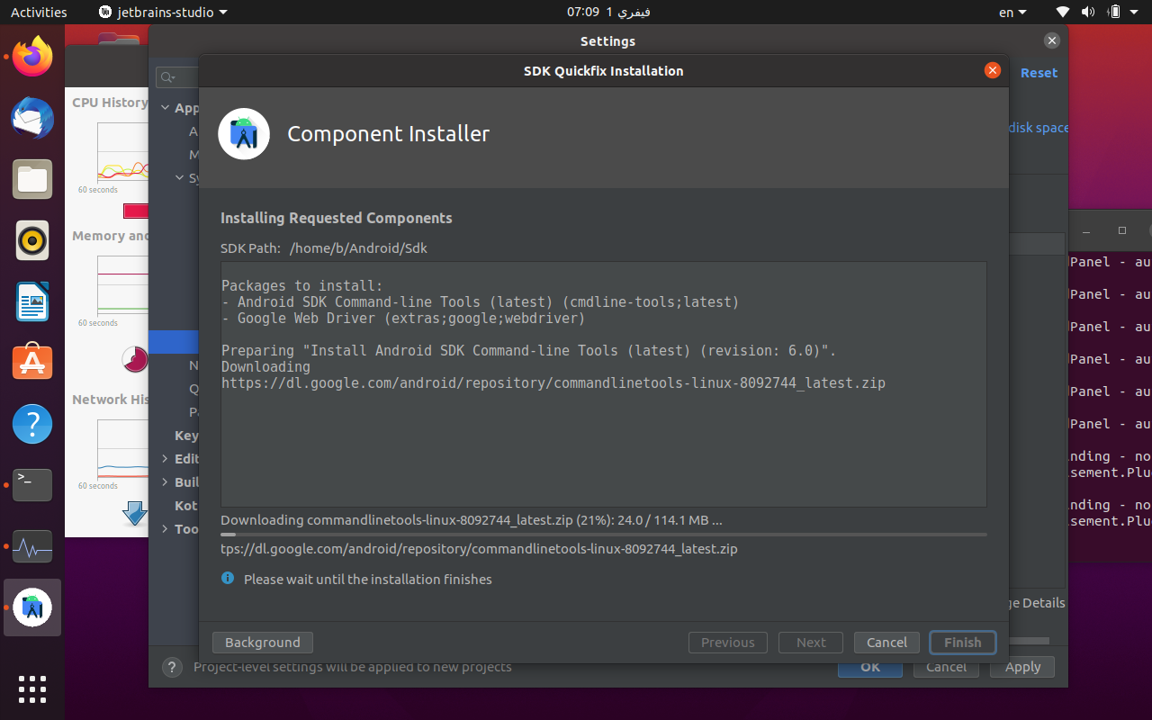Image resolution: width=1152 pixels, height=720 pixels.
Task: Expand the Build settings node
Action: tap(165, 482)
